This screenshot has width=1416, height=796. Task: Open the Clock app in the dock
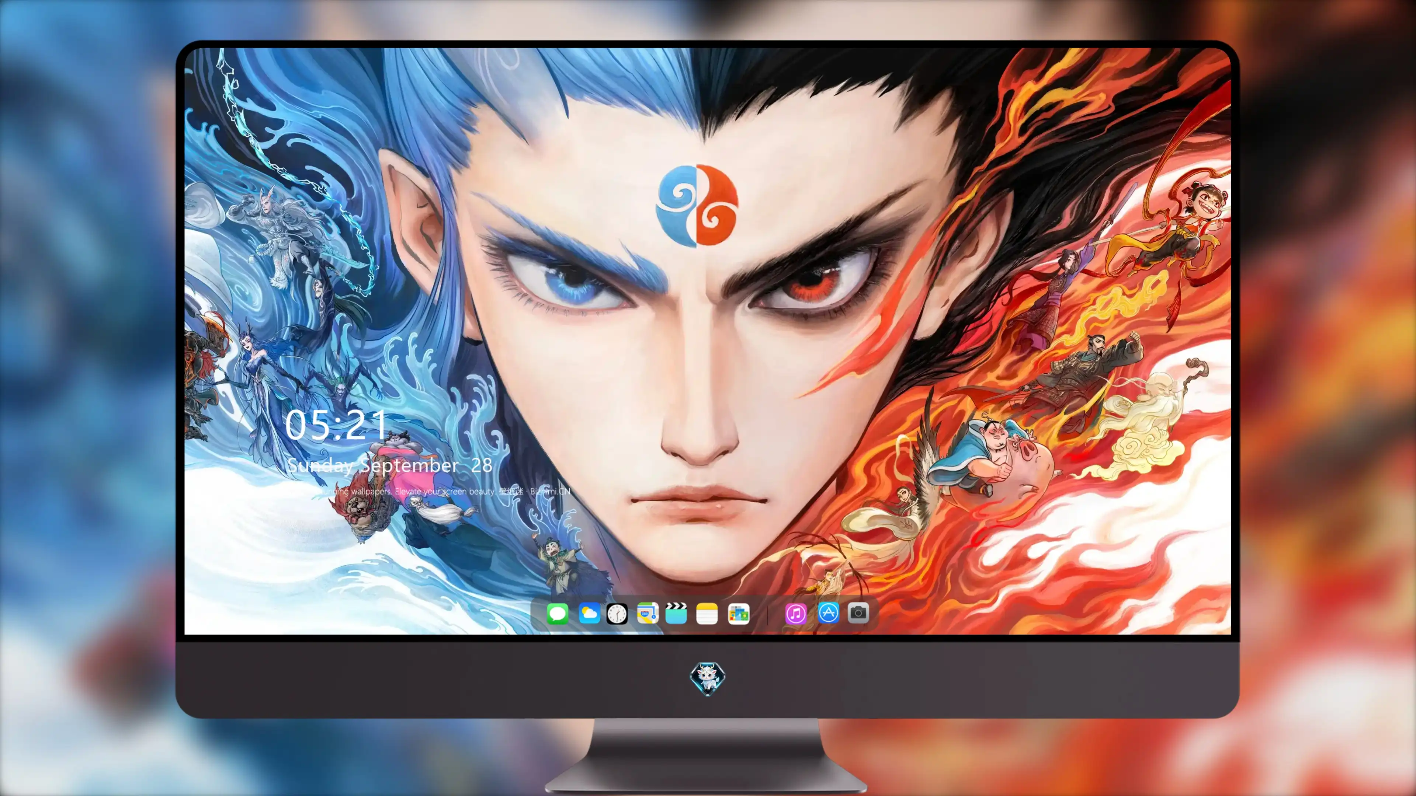(617, 614)
